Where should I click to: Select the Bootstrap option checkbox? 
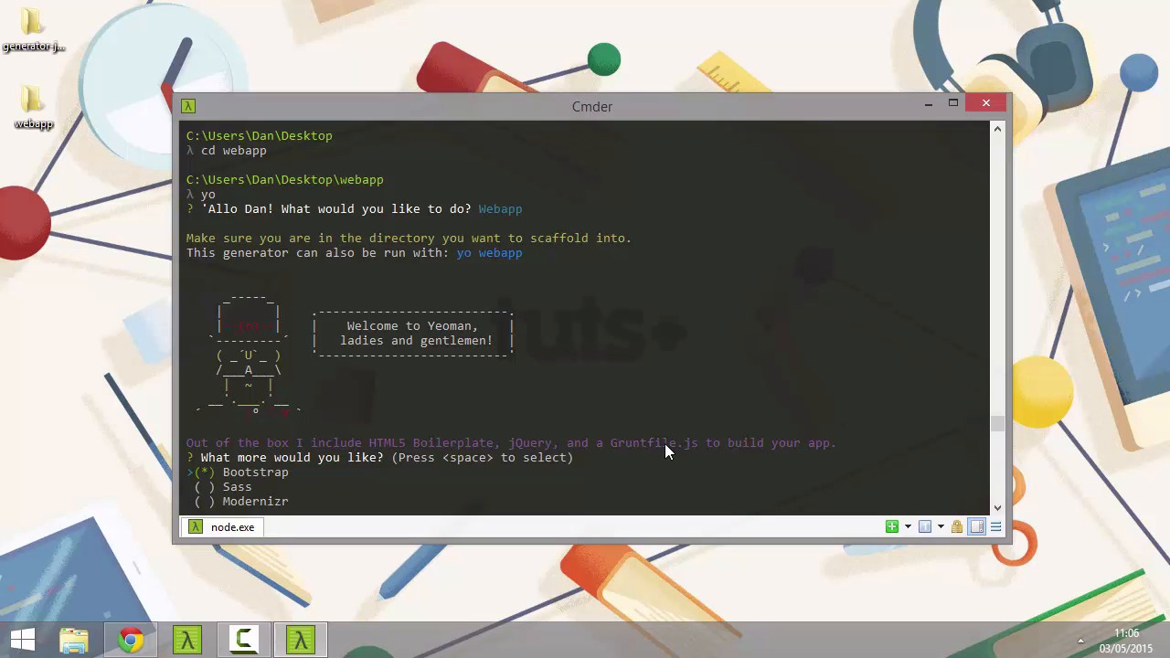click(205, 472)
